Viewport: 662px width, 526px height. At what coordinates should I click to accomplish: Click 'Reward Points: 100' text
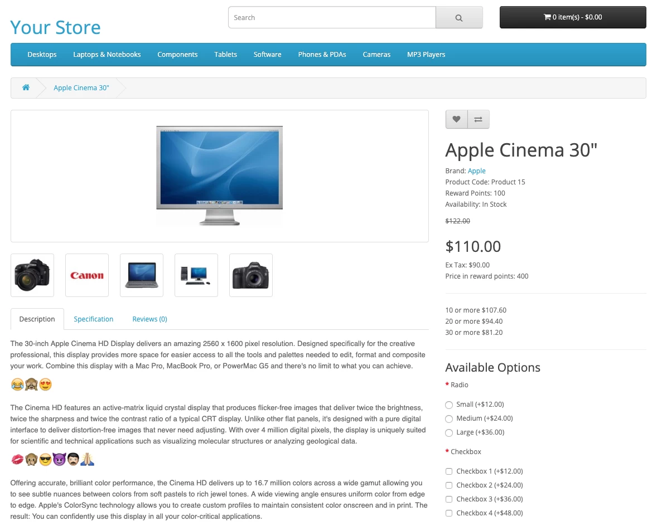coord(475,193)
